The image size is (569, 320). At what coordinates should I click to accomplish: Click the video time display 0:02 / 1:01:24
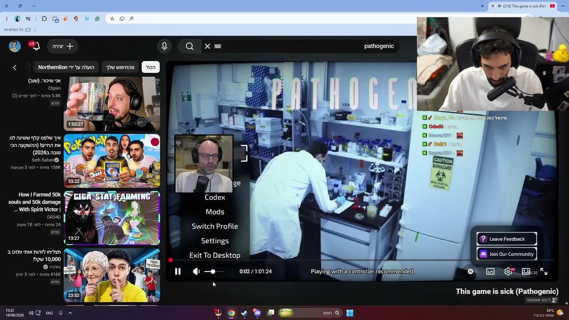tap(256, 272)
